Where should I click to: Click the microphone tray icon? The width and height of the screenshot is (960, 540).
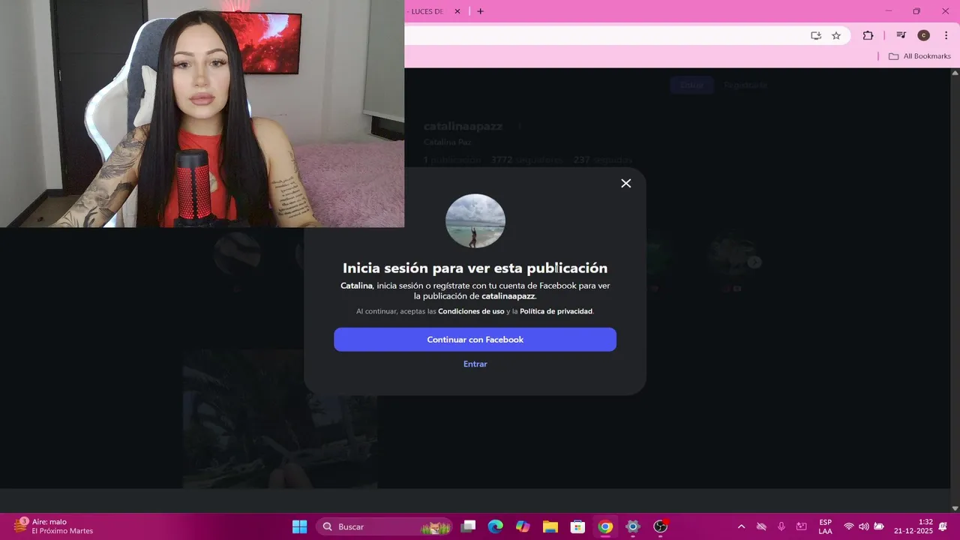[781, 526]
